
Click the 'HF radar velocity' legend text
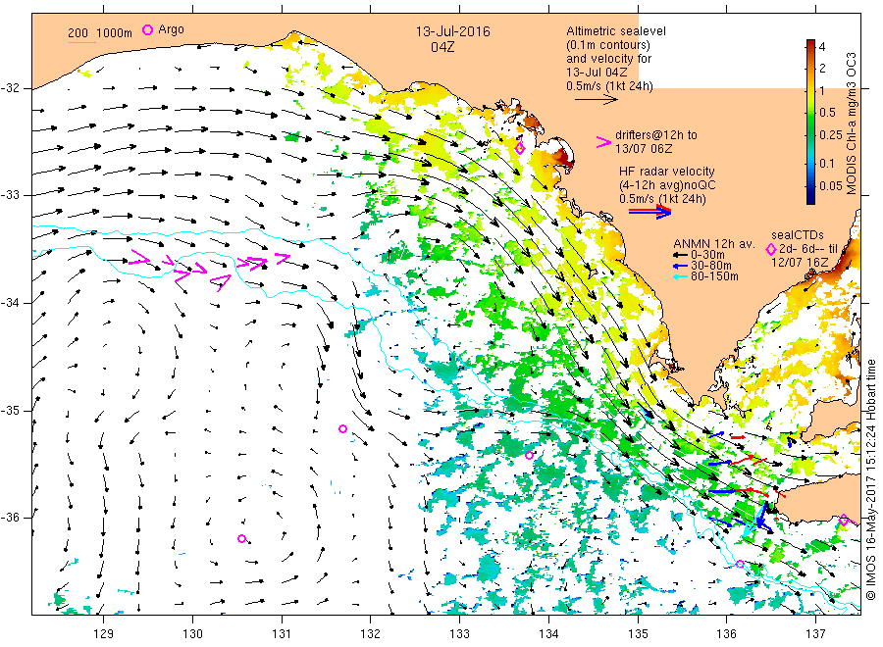coord(667,171)
